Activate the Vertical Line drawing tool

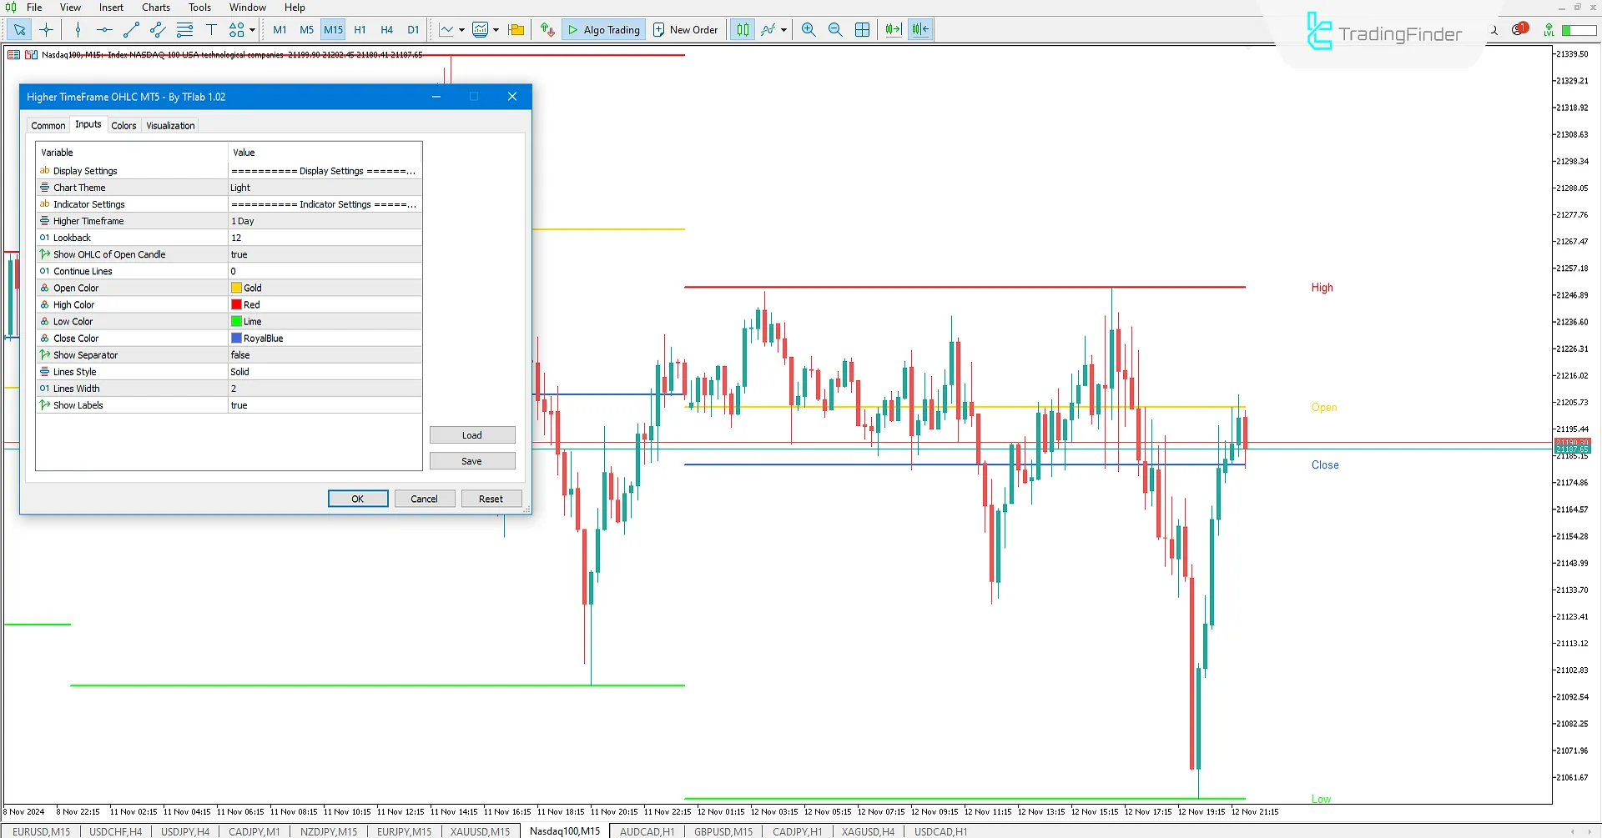click(x=78, y=29)
